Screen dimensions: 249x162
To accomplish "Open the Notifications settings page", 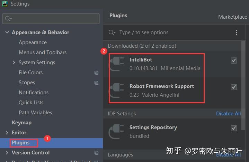I will (x=34, y=93).
